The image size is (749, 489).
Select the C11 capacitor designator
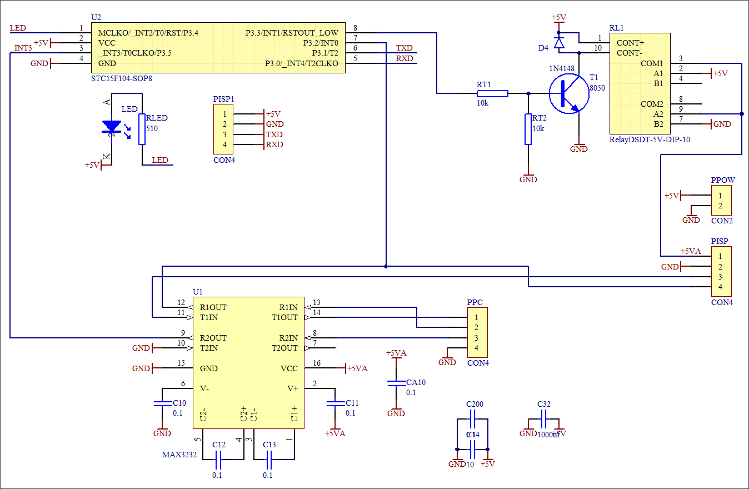[352, 403]
